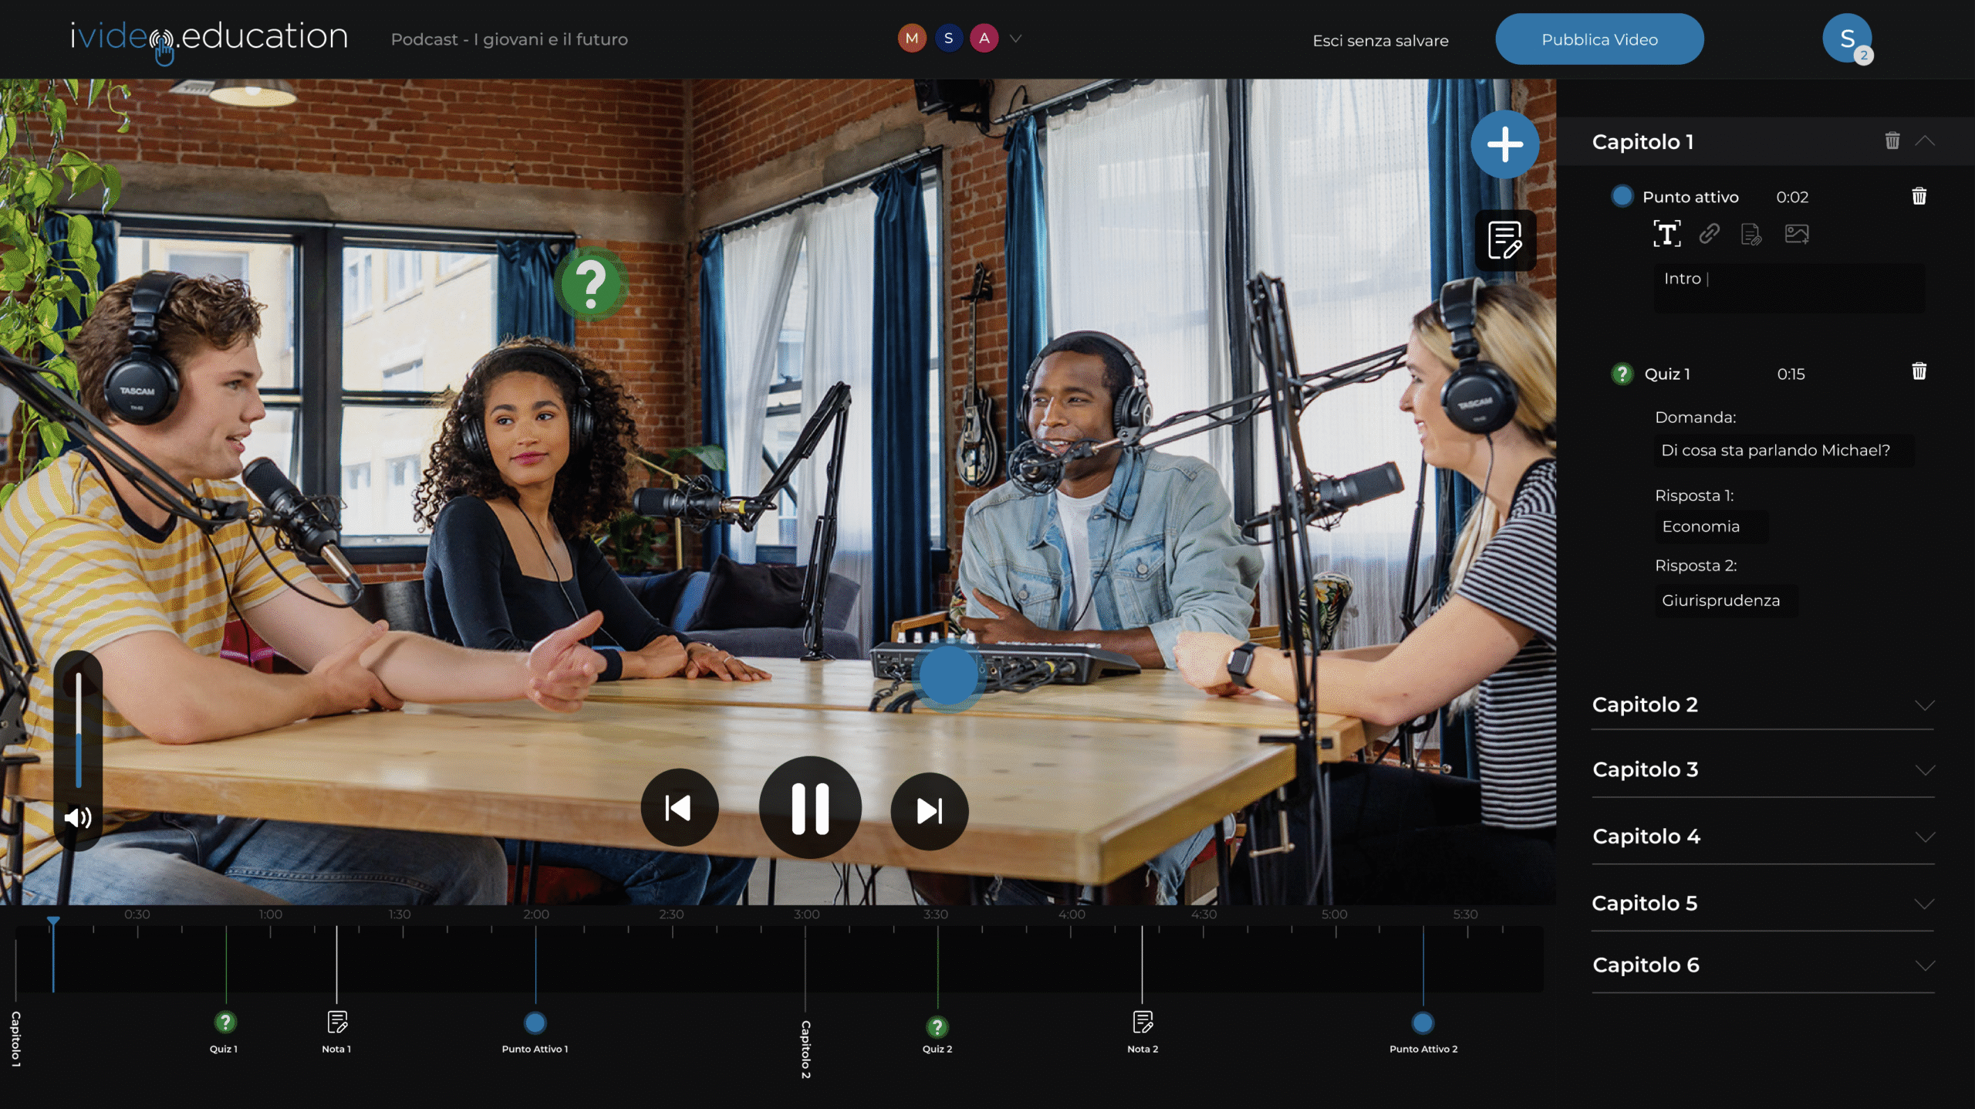
Task: Click the blue plus add-element button
Action: [1504, 144]
